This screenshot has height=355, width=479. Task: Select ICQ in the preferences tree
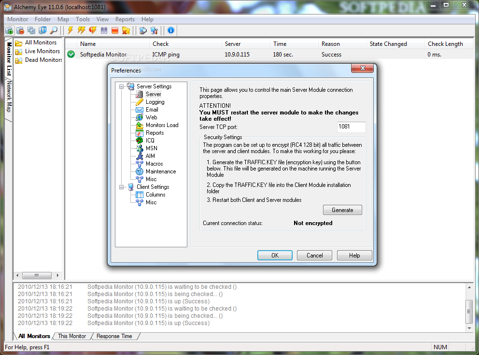[150, 141]
